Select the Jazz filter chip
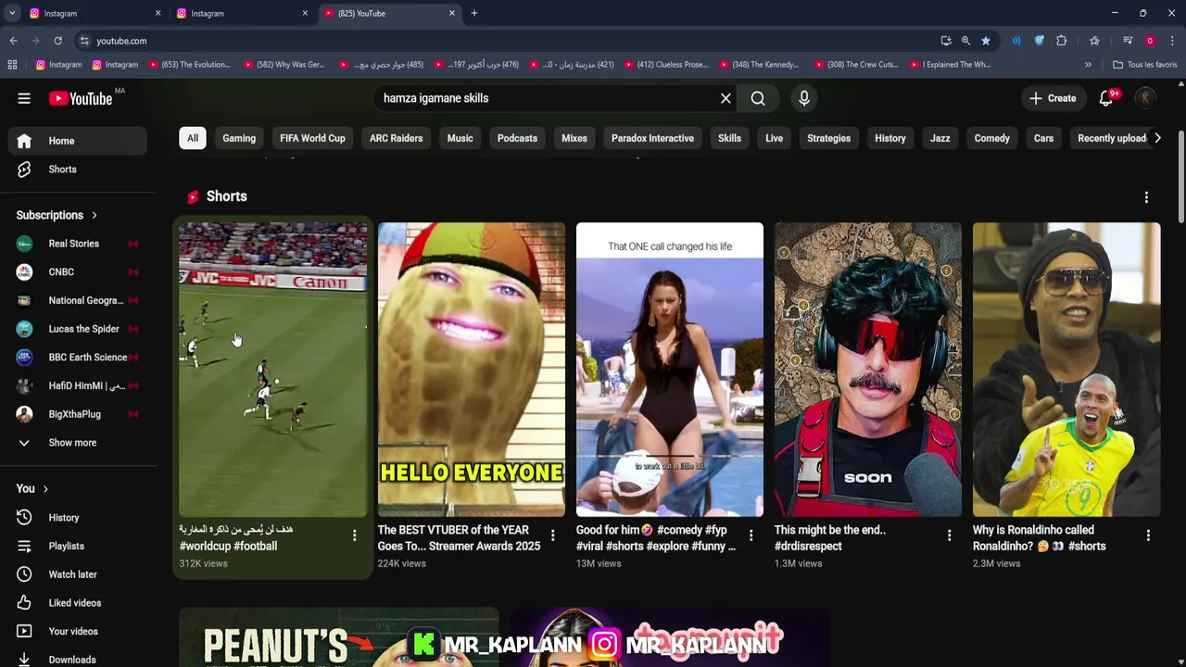Viewport: 1186px width, 667px height. click(940, 138)
